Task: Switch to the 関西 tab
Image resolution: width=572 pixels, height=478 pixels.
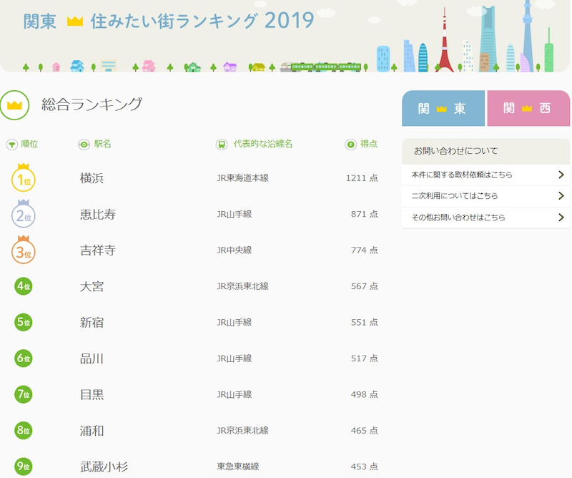Action: [528, 108]
